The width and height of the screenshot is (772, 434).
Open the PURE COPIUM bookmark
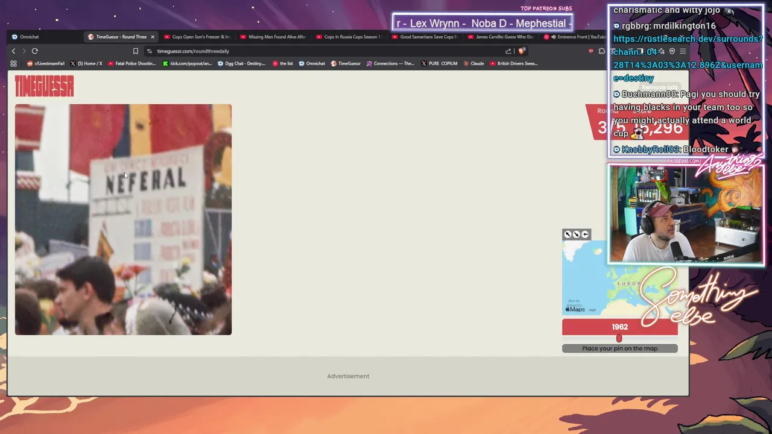[x=438, y=63]
